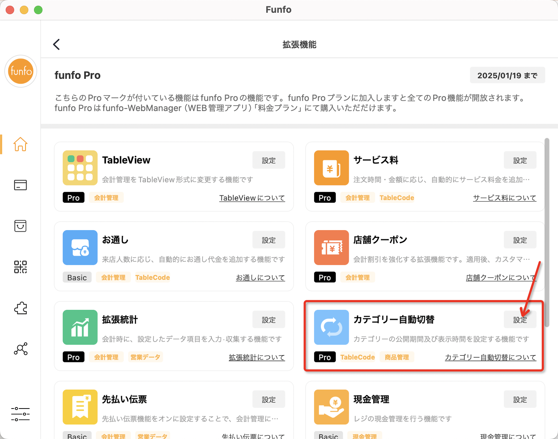
Task: Open 設定 for サービス料
Action: pos(520,160)
